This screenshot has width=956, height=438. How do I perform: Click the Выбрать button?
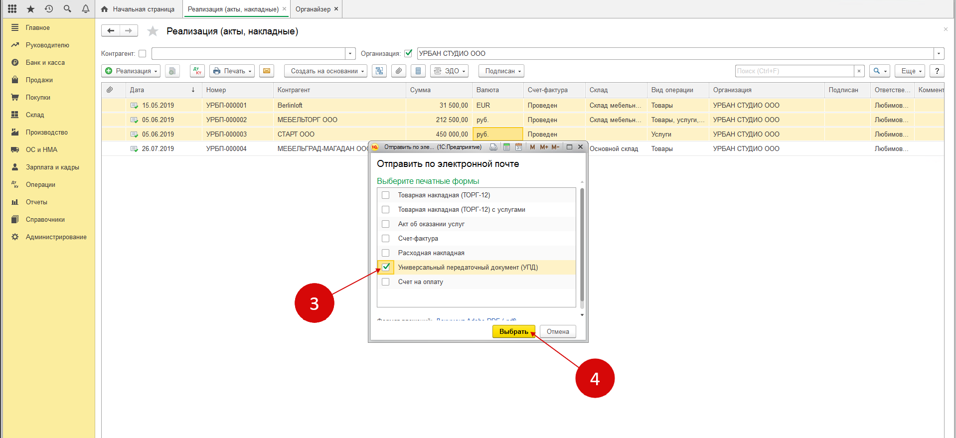tap(513, 331)
